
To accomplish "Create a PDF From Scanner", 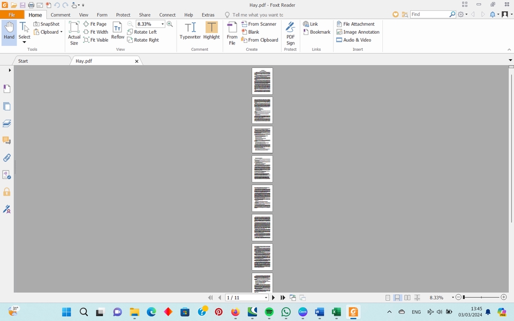I will (259, 24).
